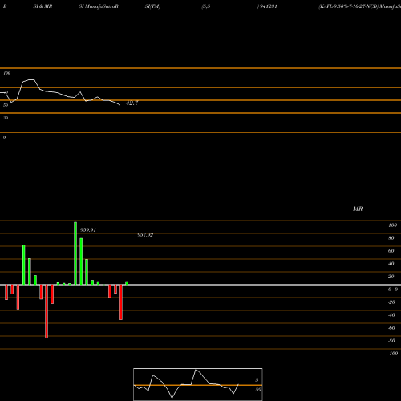Click the 40 label on MR axis

(391, 264)
